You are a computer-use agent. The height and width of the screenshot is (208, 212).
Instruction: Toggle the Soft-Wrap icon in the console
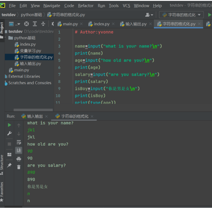(19, 142)
